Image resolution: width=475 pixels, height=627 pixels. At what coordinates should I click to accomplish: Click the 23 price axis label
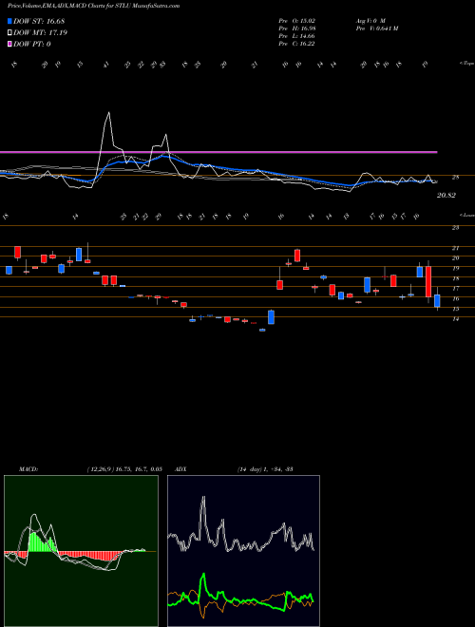[x=455, y=228]
